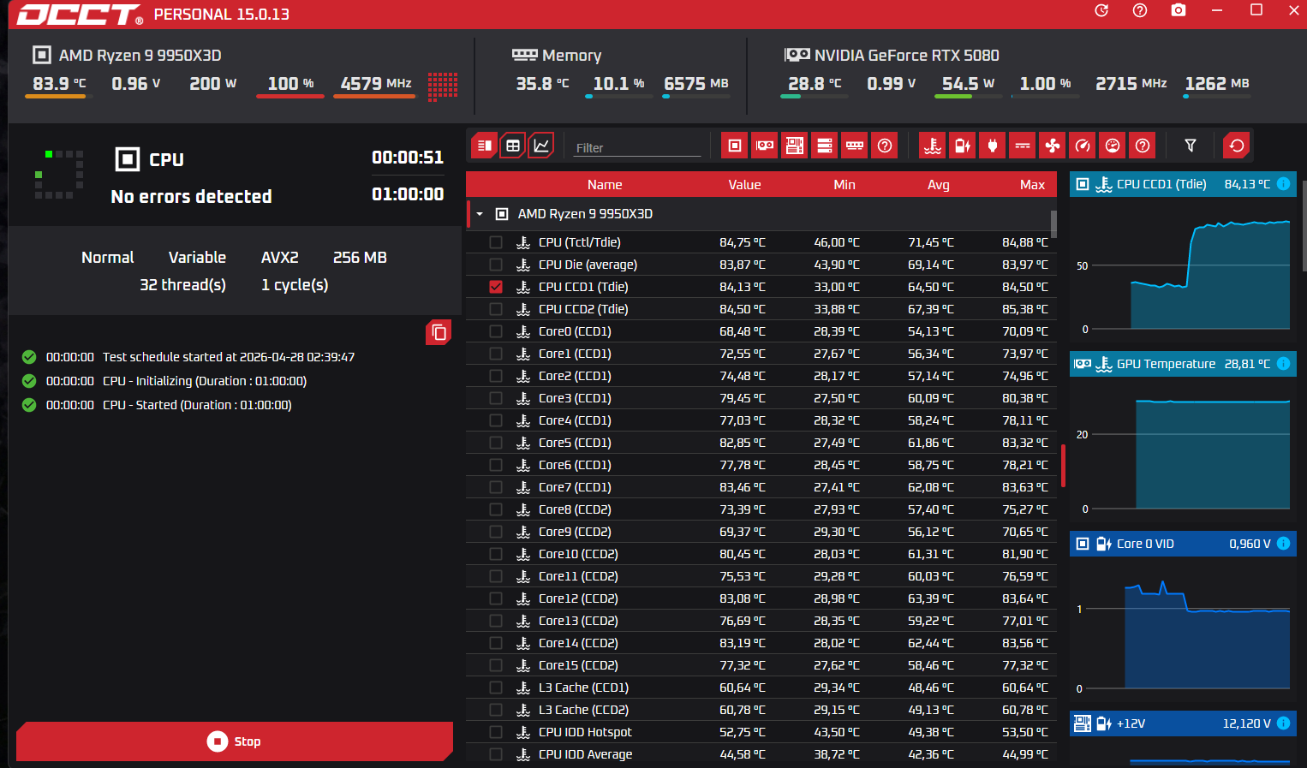
Task: Show info for the Core 0 VID graph
Action: tap(1284, 543)
